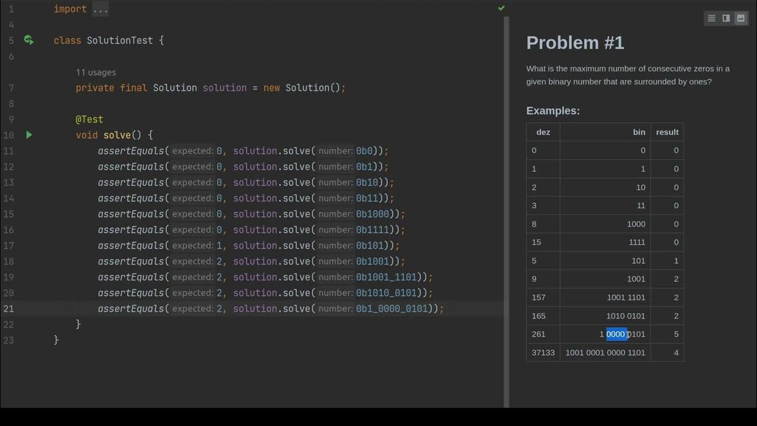Click the highlighted 0000 in row 261
This screenshot has width=757, height=426.
pyautogui.click(x=616, y=334)
